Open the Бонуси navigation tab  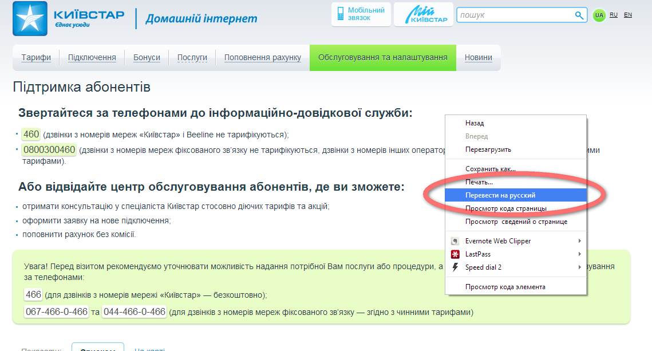147,58
